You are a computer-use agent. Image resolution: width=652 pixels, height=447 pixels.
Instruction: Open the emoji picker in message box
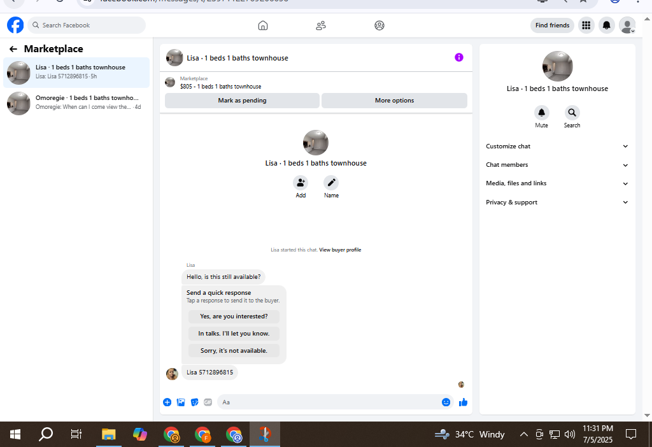[446, 402]
